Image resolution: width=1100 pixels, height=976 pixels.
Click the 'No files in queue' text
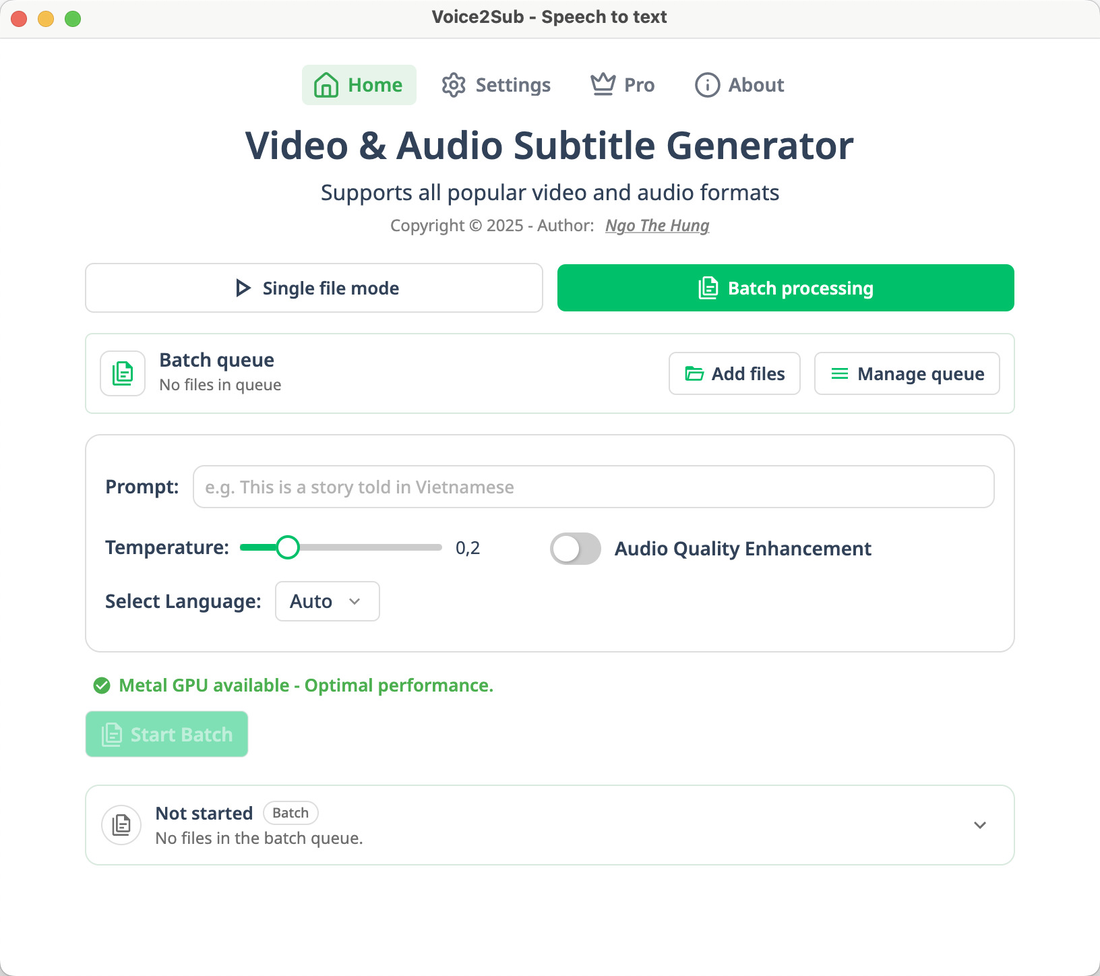220,385
